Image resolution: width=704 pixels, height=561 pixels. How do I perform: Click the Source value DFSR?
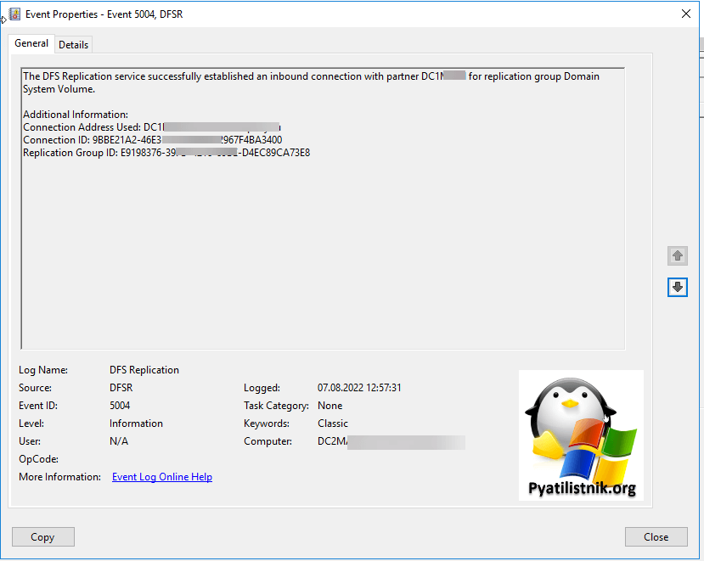121,388
